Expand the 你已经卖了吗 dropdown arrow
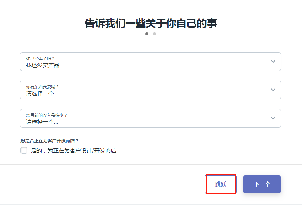Viewport: 302px width, 205px height. [273, 62]
